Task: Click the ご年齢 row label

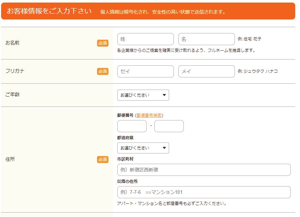Action: point(12,95)
